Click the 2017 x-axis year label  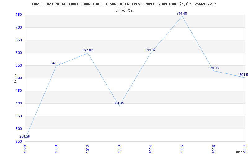coord(245,149)
